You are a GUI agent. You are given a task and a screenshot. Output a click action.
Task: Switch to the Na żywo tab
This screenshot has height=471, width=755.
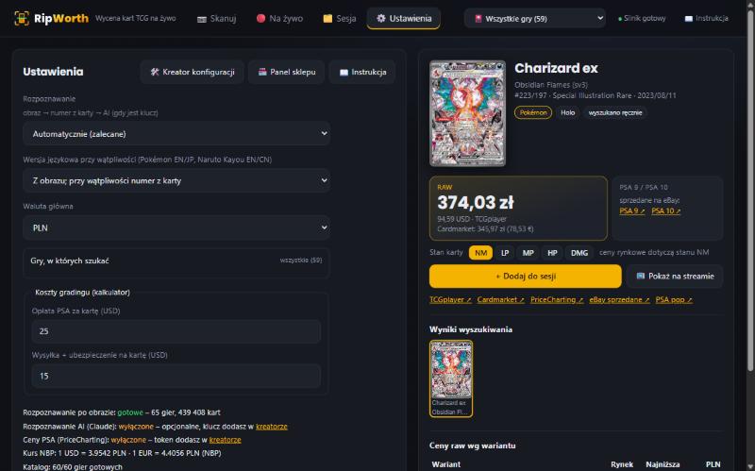click(x=279, y=18)
